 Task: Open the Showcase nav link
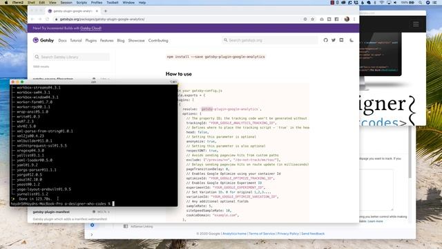(136, 40)
